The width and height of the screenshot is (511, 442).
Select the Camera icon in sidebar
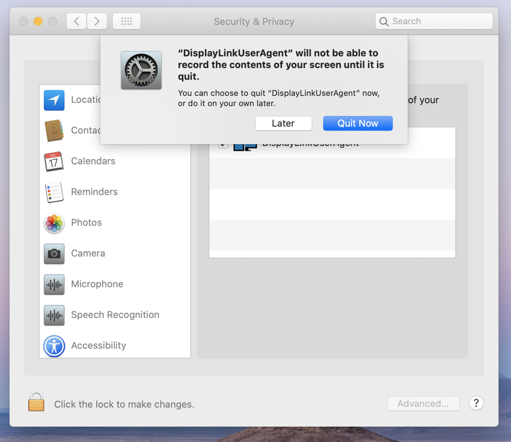tap(54, 253)
